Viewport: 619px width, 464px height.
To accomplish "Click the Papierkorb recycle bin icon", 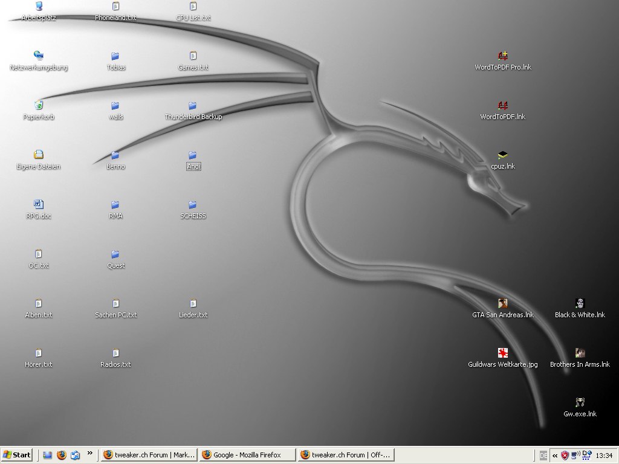I will pos(39,106).
